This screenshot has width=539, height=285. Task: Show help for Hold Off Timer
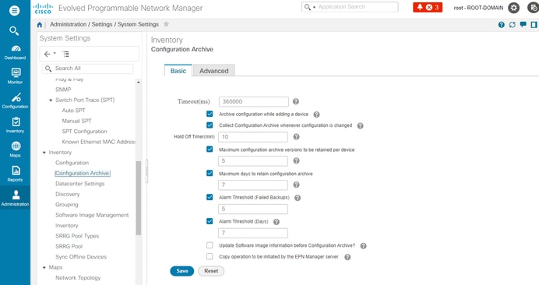pyautogui.click(x=296, y=137)
